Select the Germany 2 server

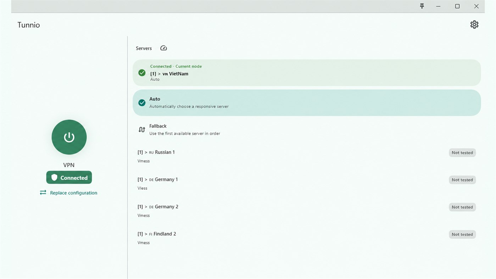pos(307,211)
